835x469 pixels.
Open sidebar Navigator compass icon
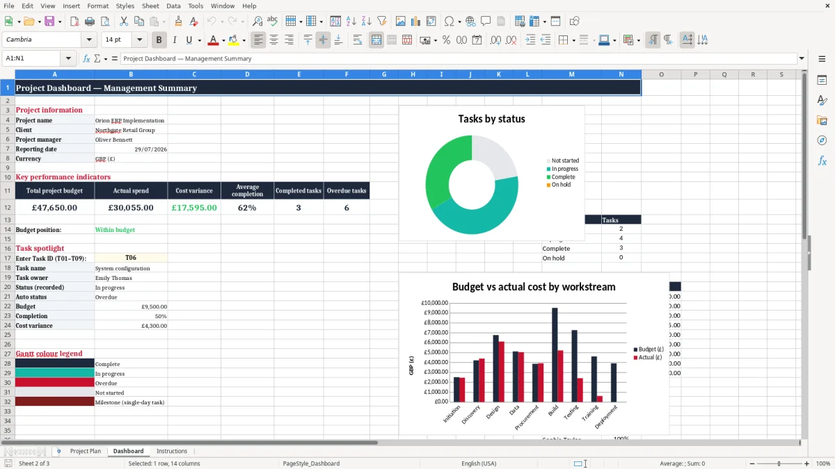click(x=822, y=140)
